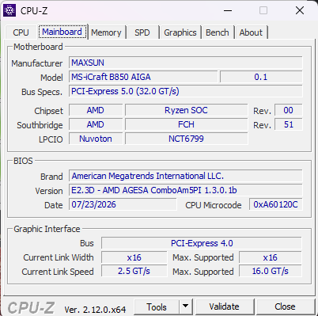Click Max. Supported link width x16
Image resolution: width=318 pixels, height=316 pixels.
tap(271, 257)
